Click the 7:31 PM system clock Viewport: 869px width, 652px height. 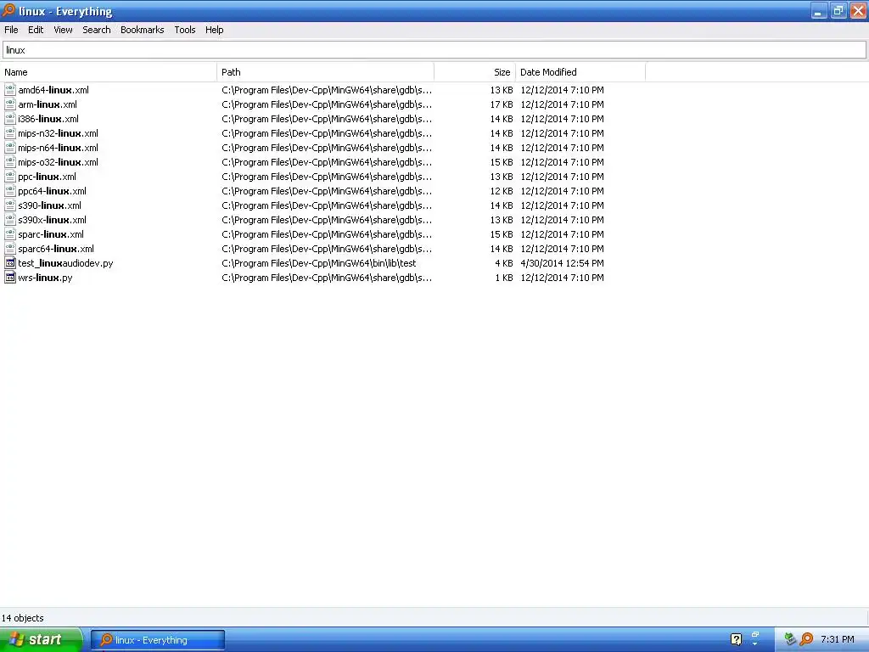click(838, 639)
